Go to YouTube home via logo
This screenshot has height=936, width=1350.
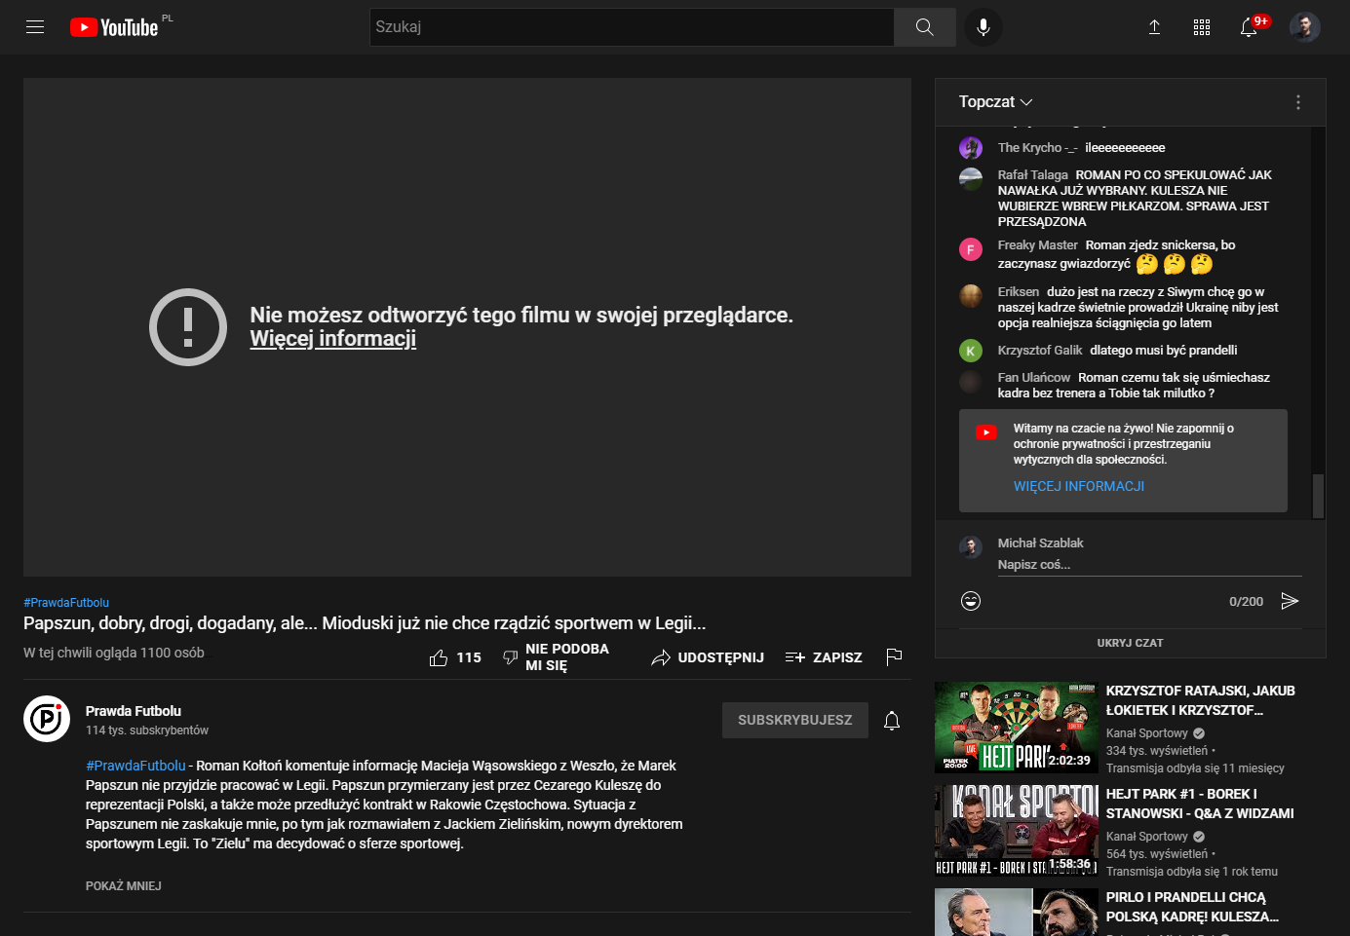(x=114, y=27)
